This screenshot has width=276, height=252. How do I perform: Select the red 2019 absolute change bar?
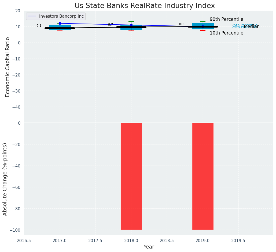(203, 176)
